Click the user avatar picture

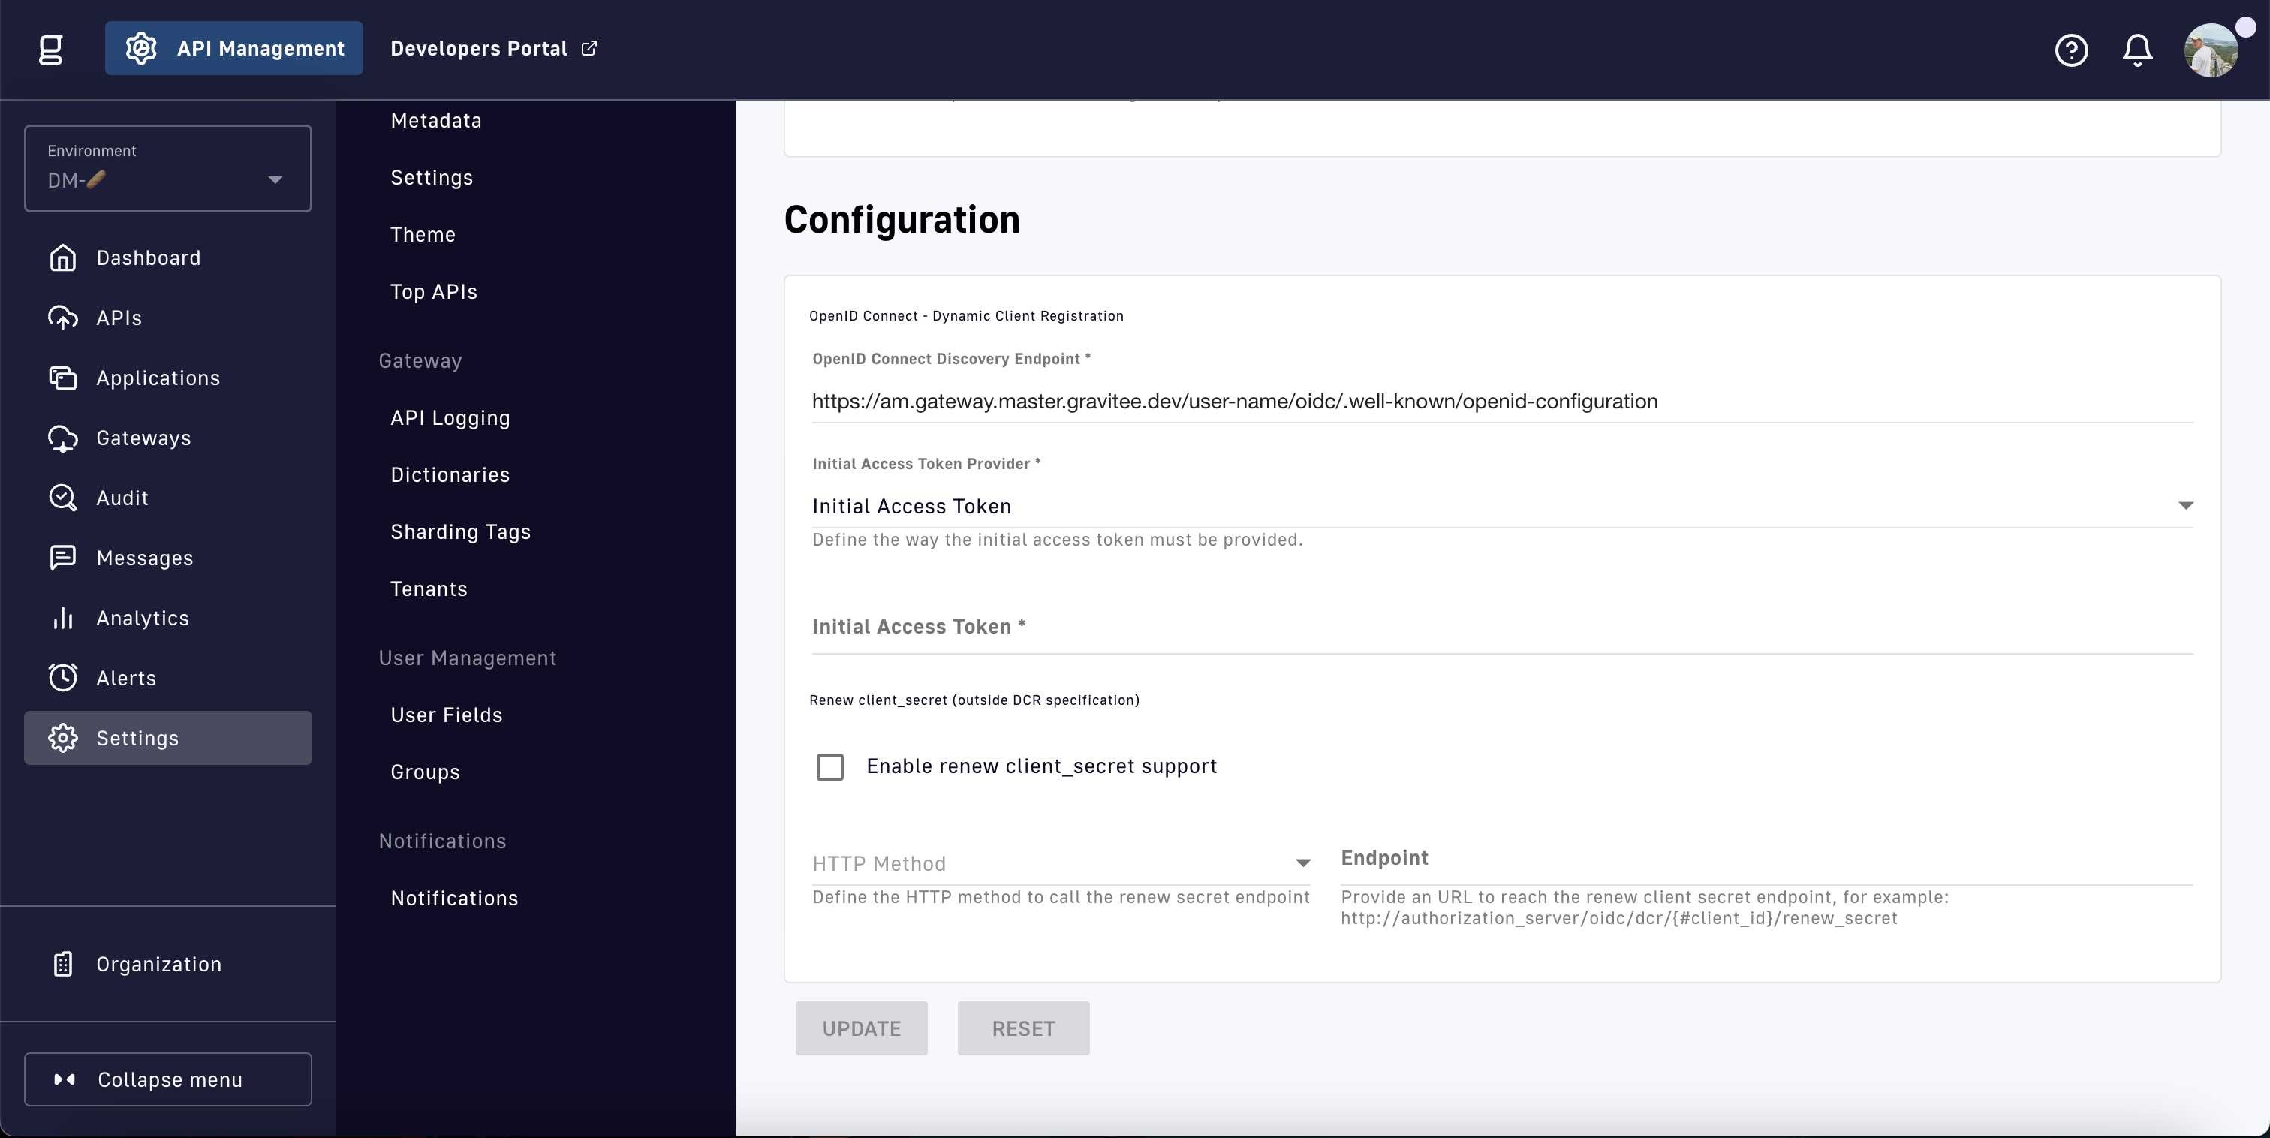[2210, 50]
